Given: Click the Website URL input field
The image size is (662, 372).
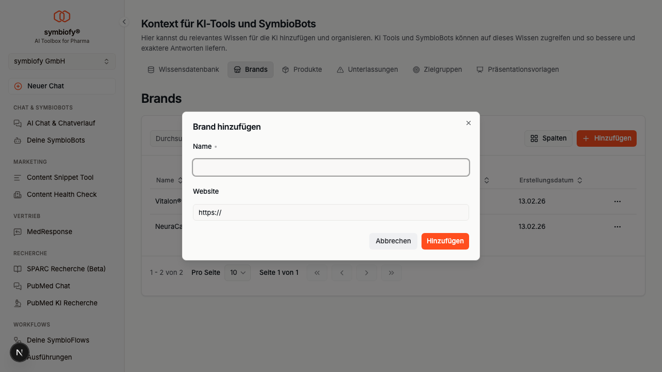Looking at the screenshot, I should (x=331, y=212).
